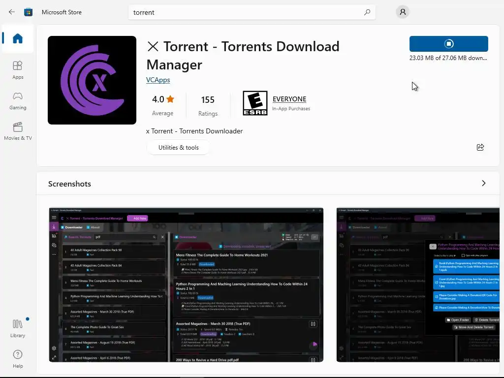Click the download progress text

[x=448, y=58]
